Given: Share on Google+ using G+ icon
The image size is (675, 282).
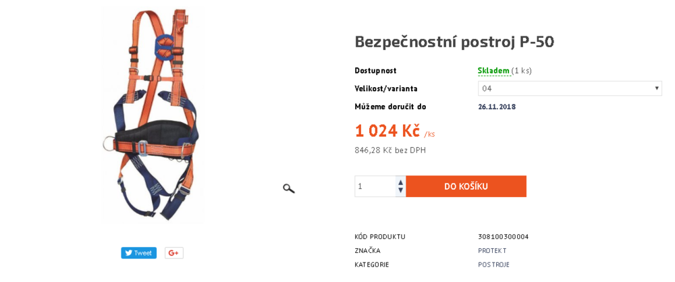Looking at the screenshot, I should coord(173,253).
